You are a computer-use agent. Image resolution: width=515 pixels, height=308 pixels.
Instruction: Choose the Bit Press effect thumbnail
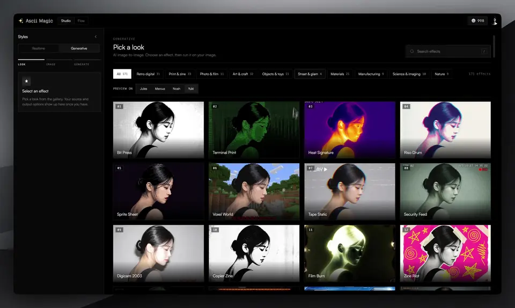click(158, 130)
